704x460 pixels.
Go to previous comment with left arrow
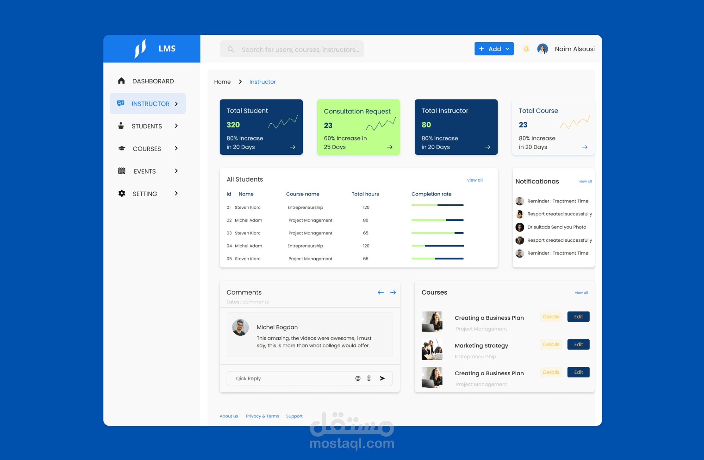(x=381, y=292)
